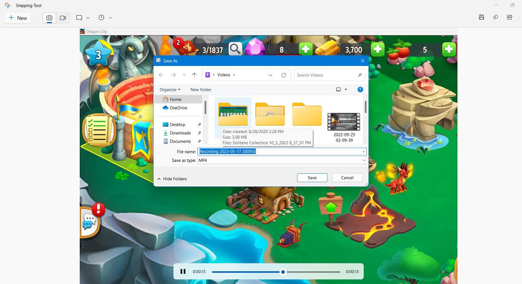Collapse the dialog with Hide Folders
This screenshot has height=284, width=522.
[x=172, y=178]
